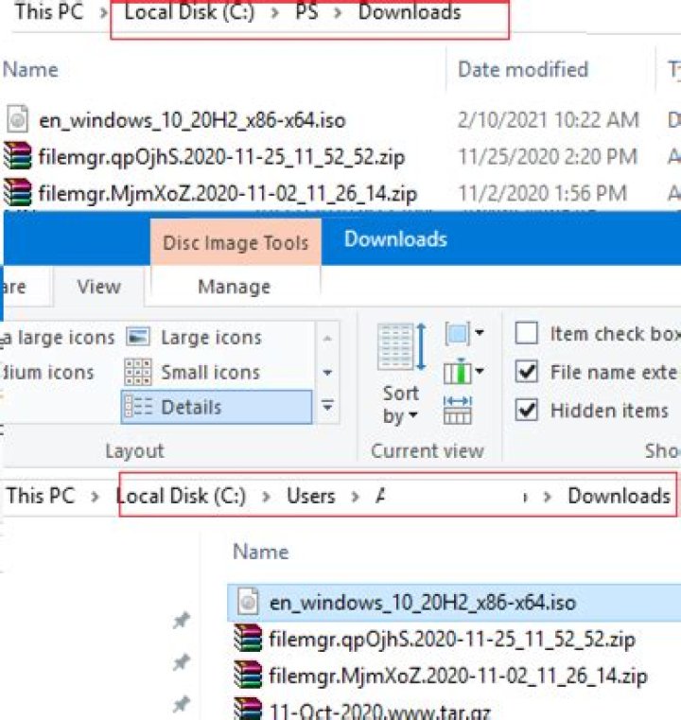Choose the Extra large icons layout

[58, 337]
